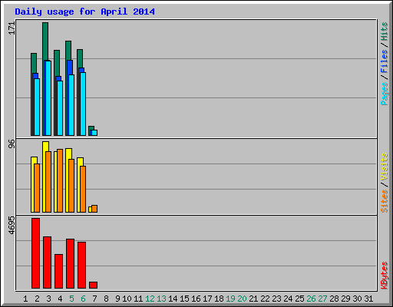Click the 'Files' legend label
The height and width of the screenshot is (307, 393).
385,61
